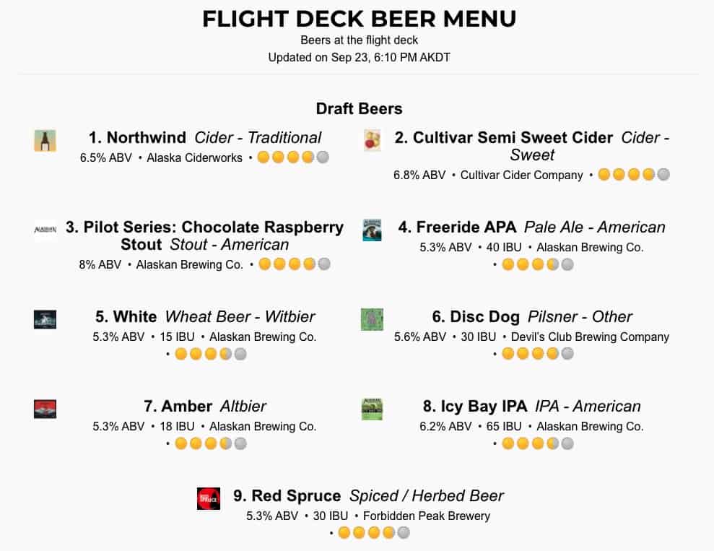Click the Red Spruce beer logo
This screenshot has width=714, height=551.
[x=209, y=498]
